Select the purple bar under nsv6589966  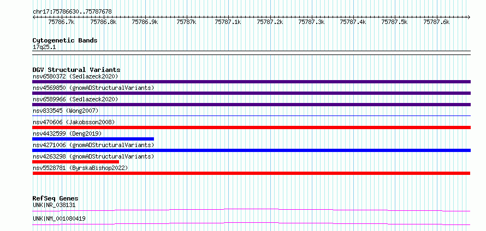click(x=251, y=105)
